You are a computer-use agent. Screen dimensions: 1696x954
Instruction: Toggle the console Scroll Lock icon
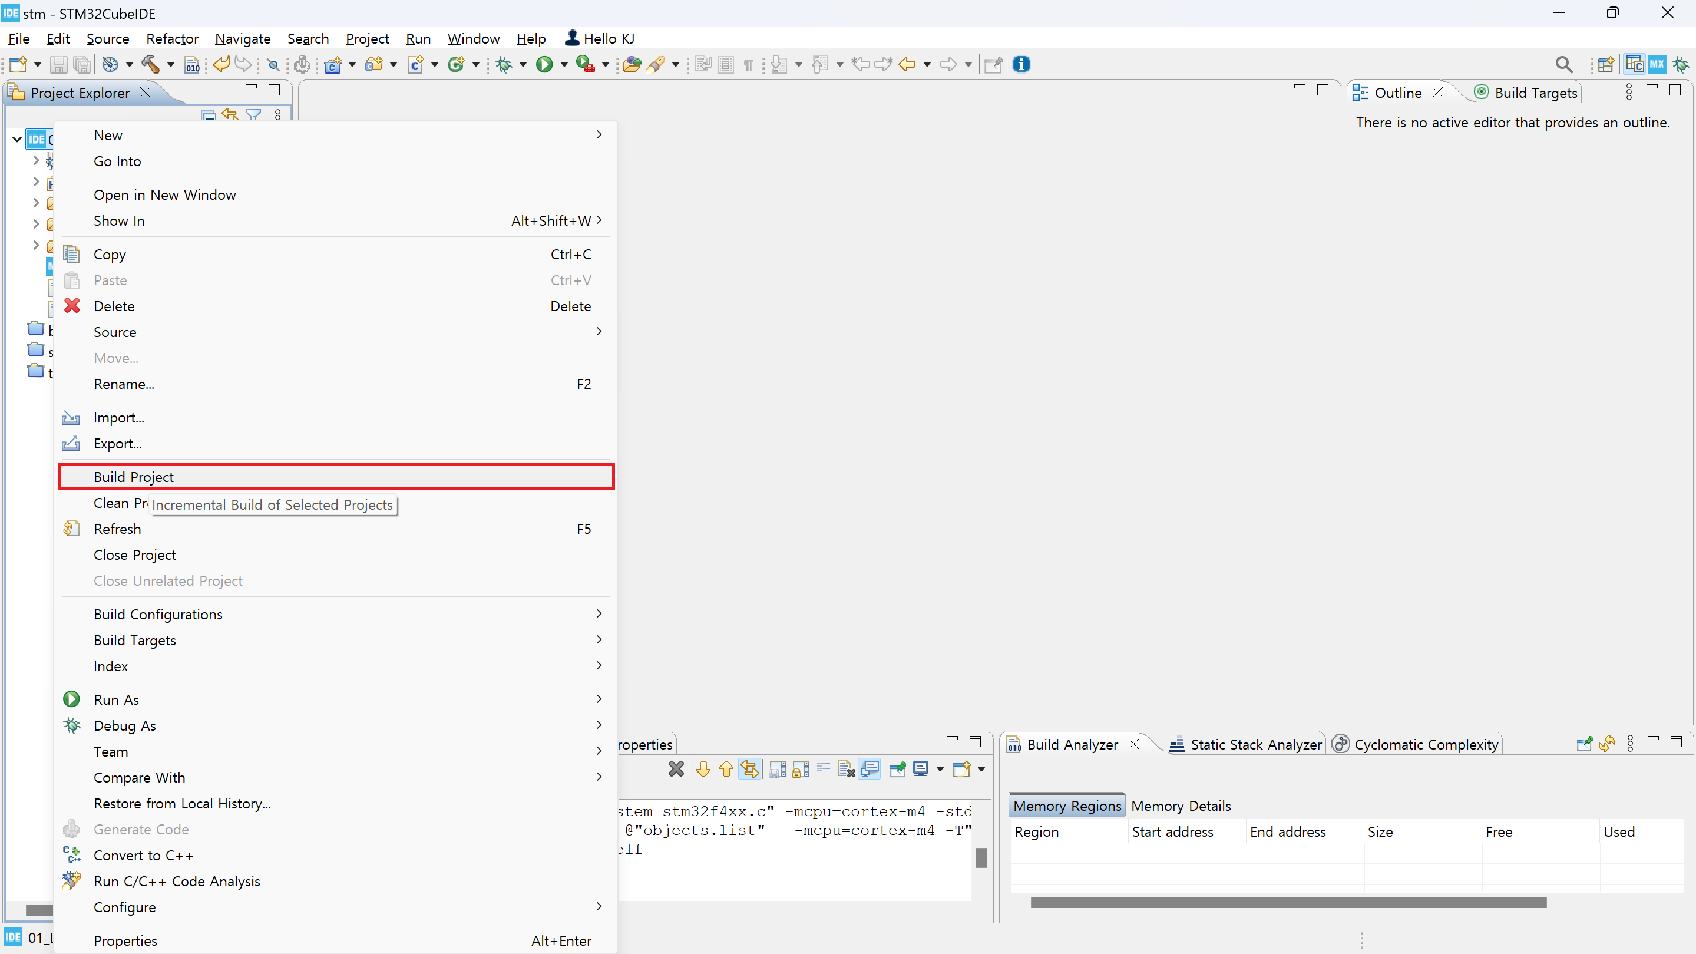(801, 769)
